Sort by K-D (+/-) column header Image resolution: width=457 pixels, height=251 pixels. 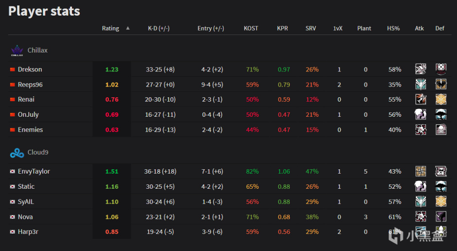(158, 28)
